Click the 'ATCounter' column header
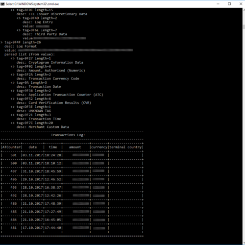 (11, 147)
